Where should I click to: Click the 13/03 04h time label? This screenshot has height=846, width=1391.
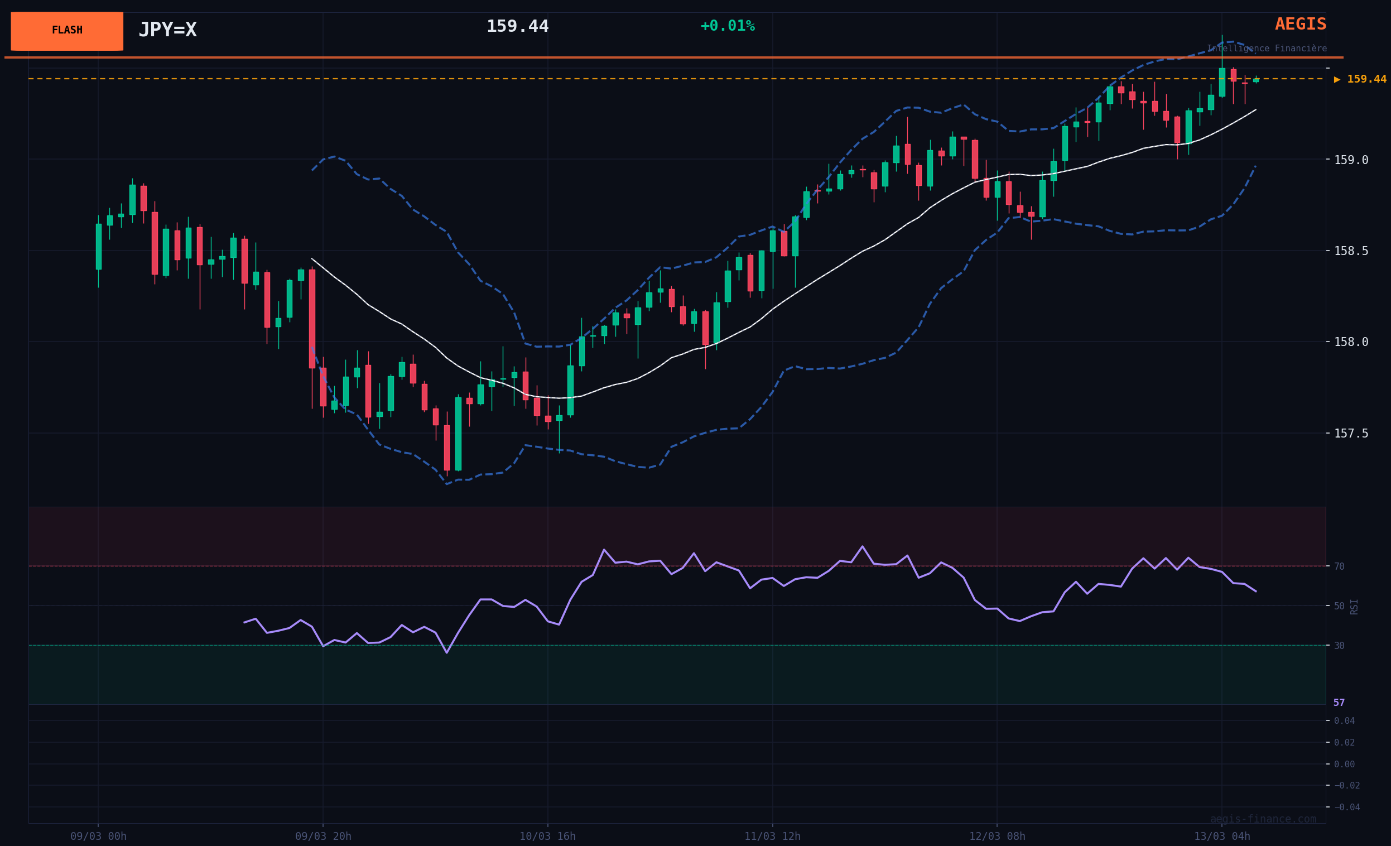point(1221,837)
